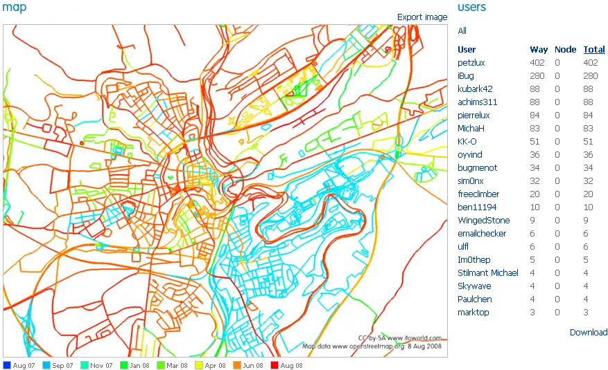
Task: Select user iBug from the list
Action: click(465, 76)
